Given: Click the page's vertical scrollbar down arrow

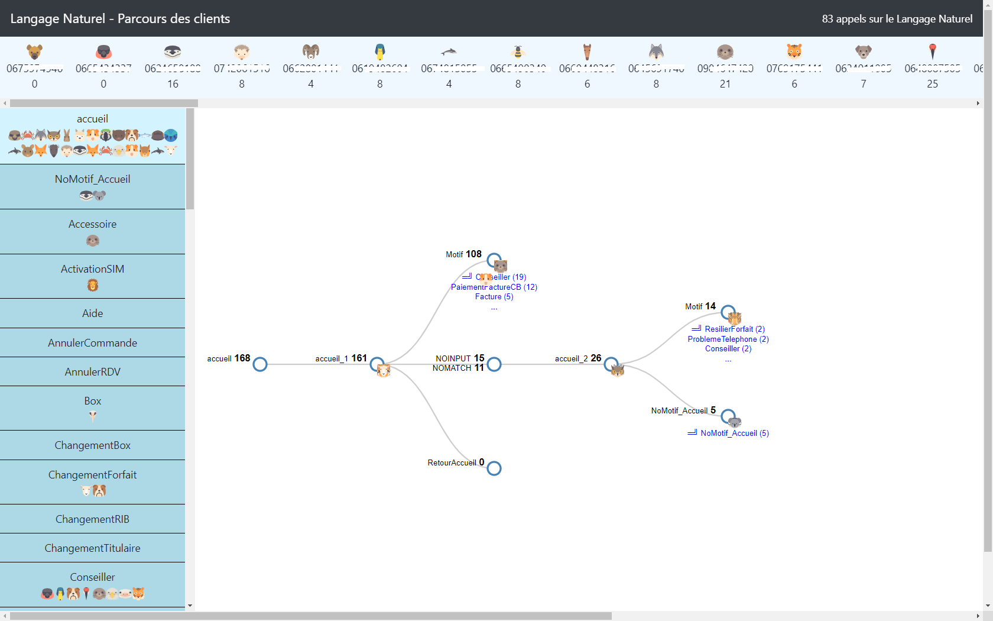Looking at the screenshot, I should (988, 606).
